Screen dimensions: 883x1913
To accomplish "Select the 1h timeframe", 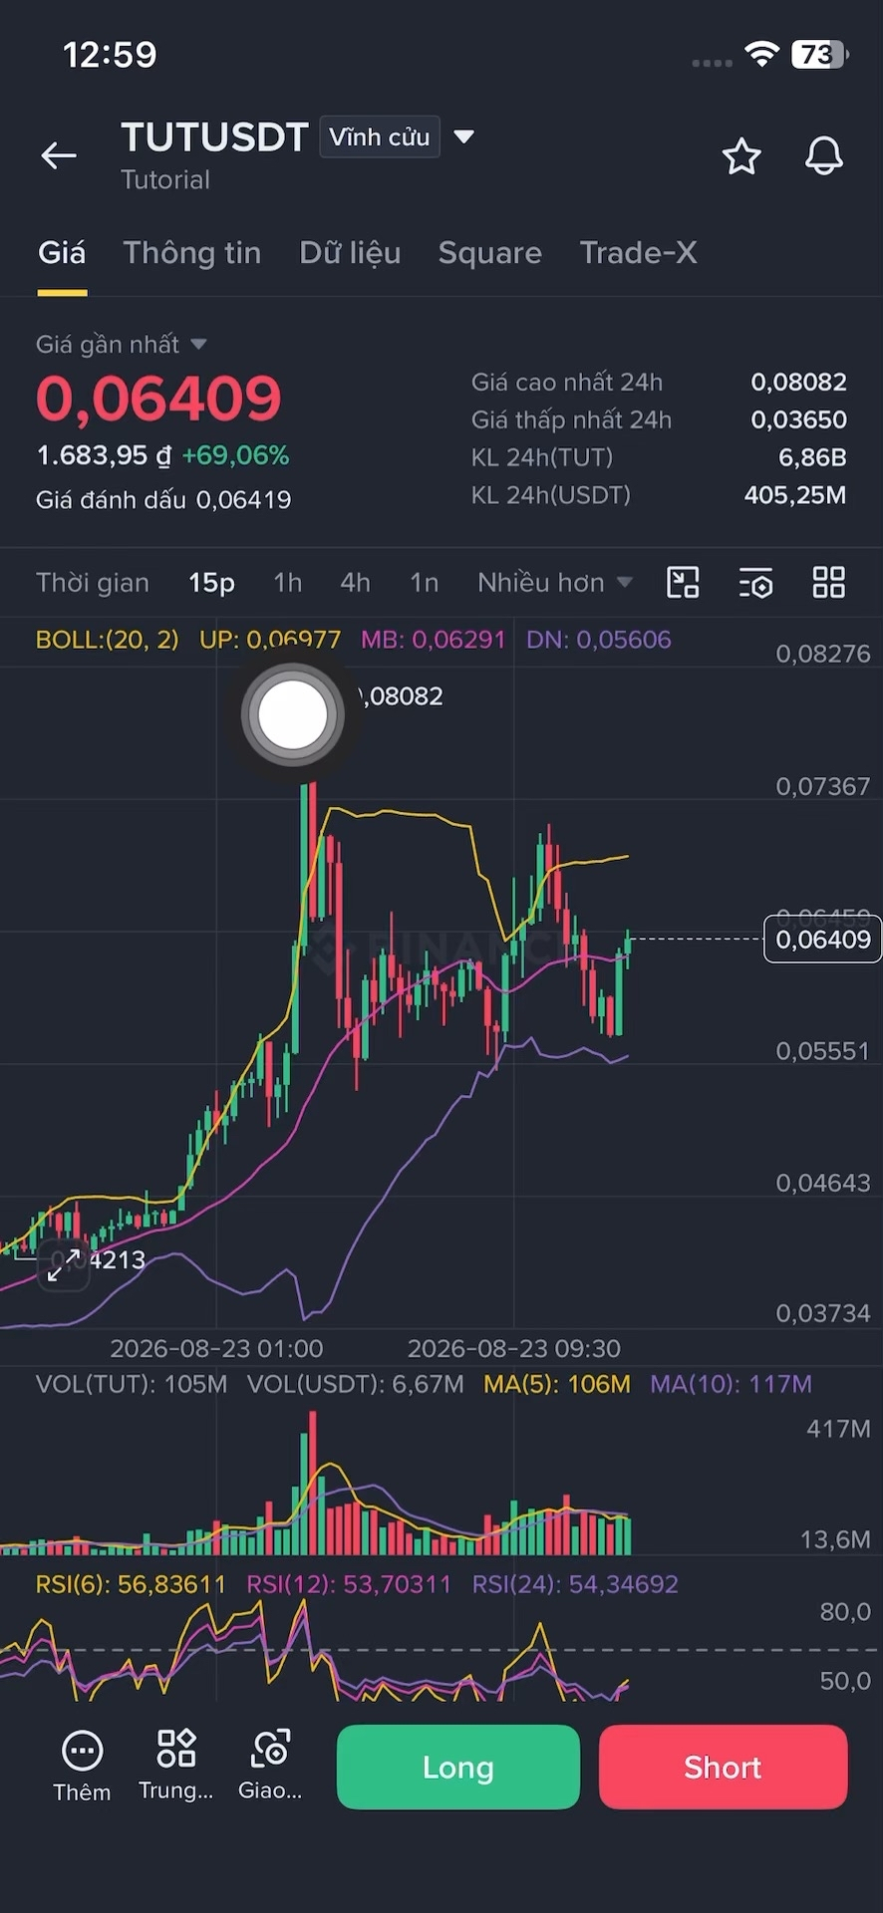I will (288, 582).
